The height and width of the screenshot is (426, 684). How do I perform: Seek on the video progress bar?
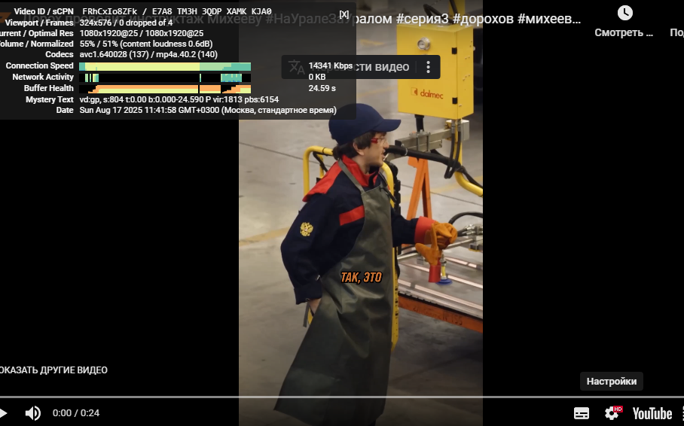[342, 397]
